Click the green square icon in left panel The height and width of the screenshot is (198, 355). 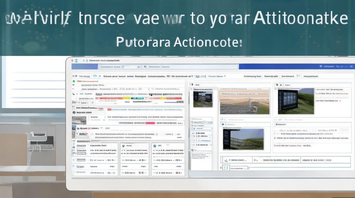click(x=74, y=81)
